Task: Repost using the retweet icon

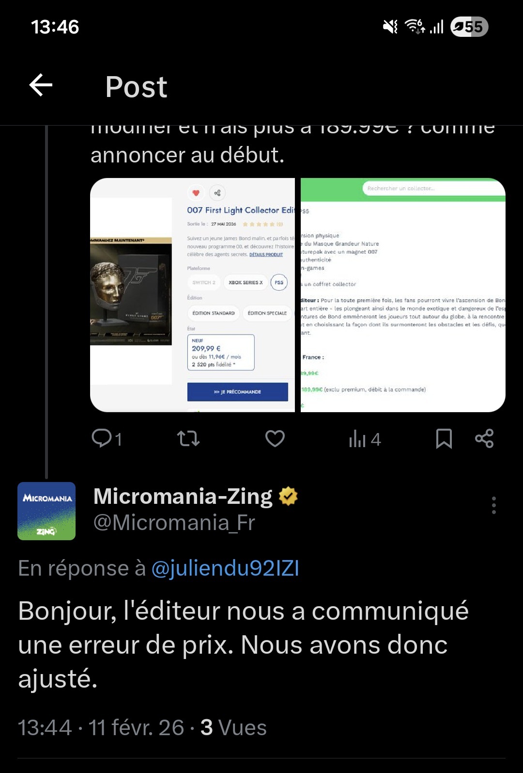Action: point(188,438)
